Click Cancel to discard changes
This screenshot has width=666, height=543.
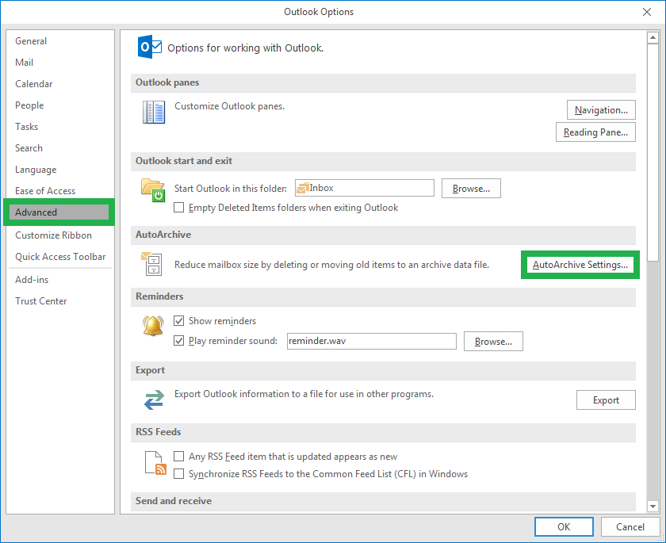pos(630,527)
